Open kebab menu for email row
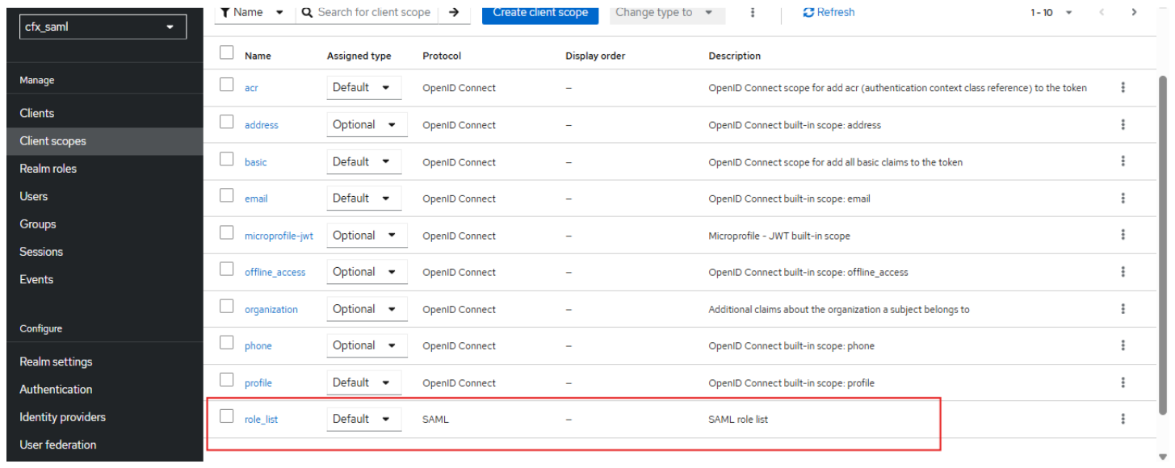This screenshot has width=1175, height=468. tap(1123, 198)
